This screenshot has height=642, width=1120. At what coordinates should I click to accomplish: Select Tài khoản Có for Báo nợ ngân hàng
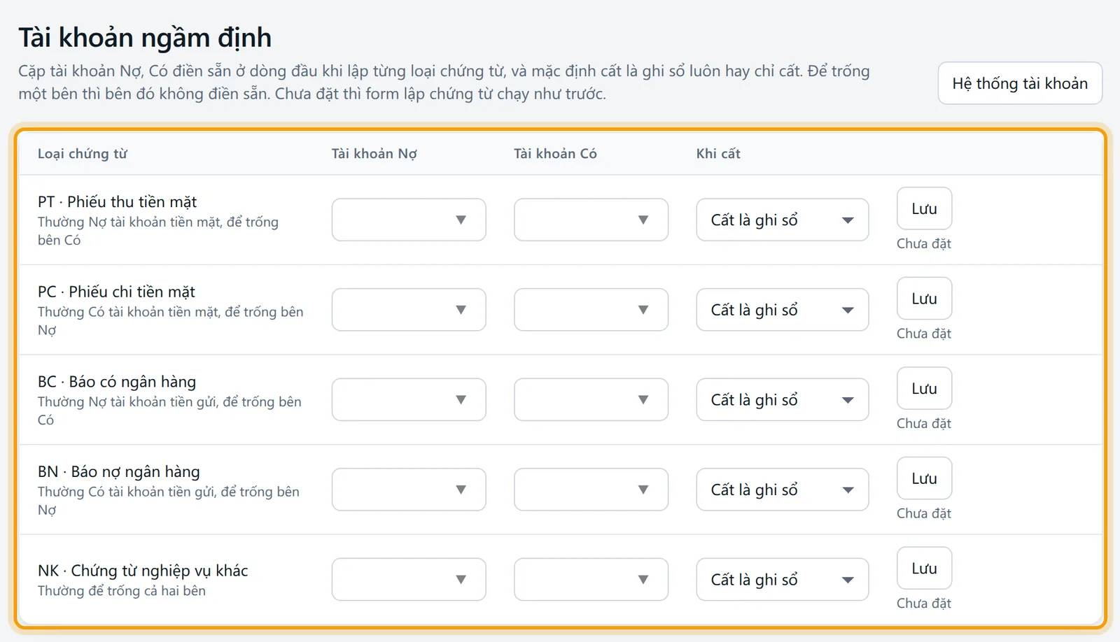pos(591,490)
